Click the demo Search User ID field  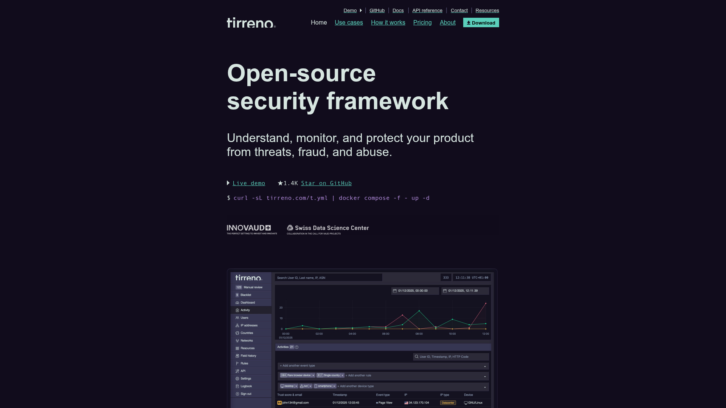(329, 278)
